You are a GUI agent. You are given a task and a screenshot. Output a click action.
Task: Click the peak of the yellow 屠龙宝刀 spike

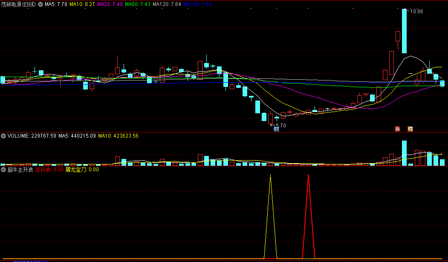[271, 175]
